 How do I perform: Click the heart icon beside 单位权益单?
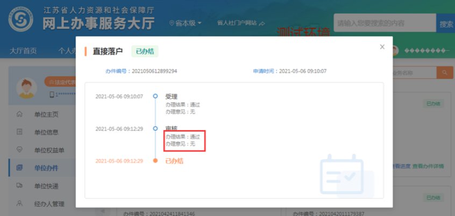19,149
